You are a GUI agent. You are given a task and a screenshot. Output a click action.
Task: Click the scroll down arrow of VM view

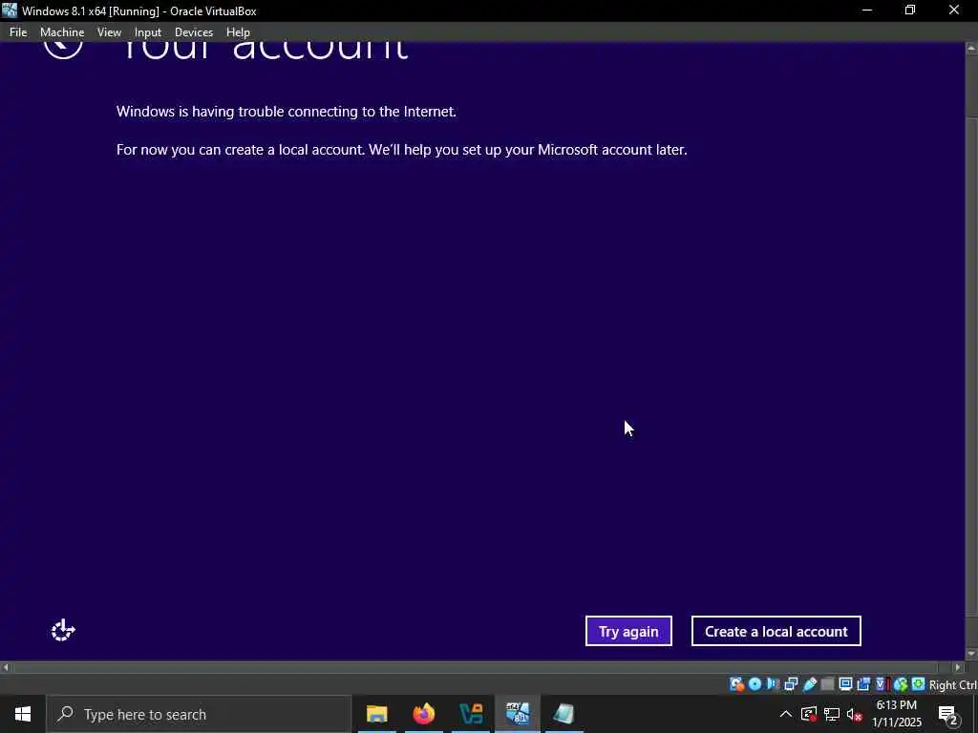pyautogui.click(x=971, y=655)
